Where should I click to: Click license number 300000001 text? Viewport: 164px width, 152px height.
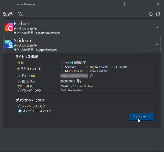click(x=68, y=81)
